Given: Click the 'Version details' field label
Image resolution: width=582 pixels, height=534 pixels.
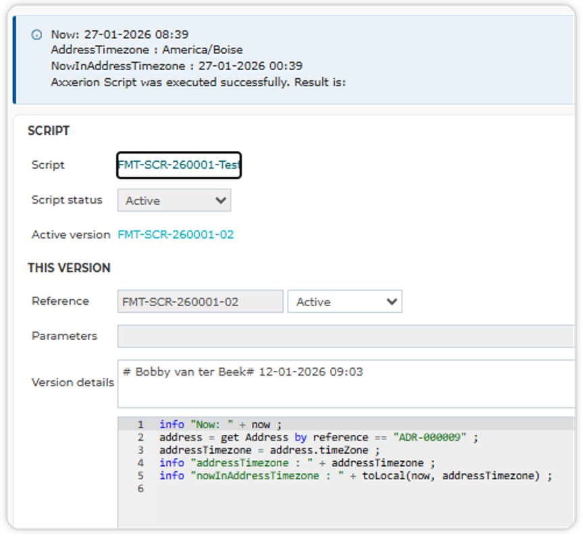Looking at the screenshot, I should (73, 382).
